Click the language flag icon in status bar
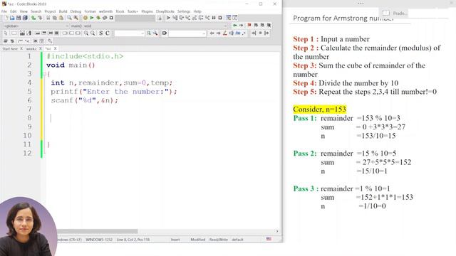This screenshot has width=456, height=256. [x=269, y=239]
